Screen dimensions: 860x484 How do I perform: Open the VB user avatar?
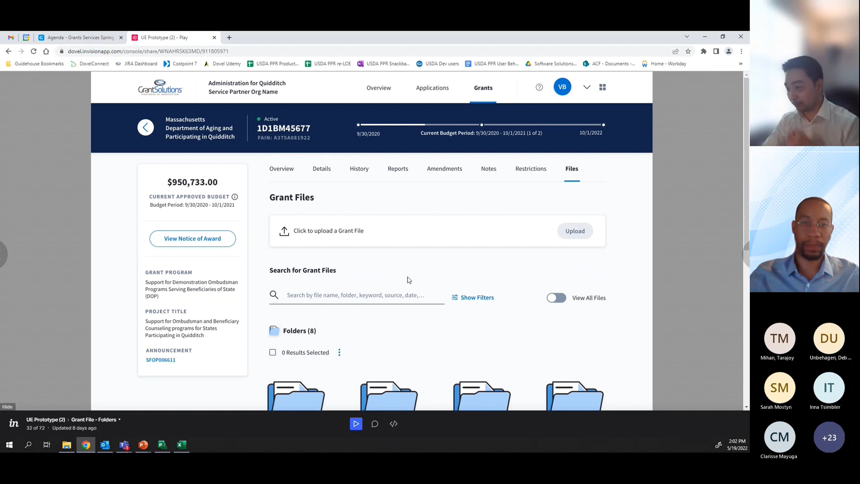click(562, 87)
